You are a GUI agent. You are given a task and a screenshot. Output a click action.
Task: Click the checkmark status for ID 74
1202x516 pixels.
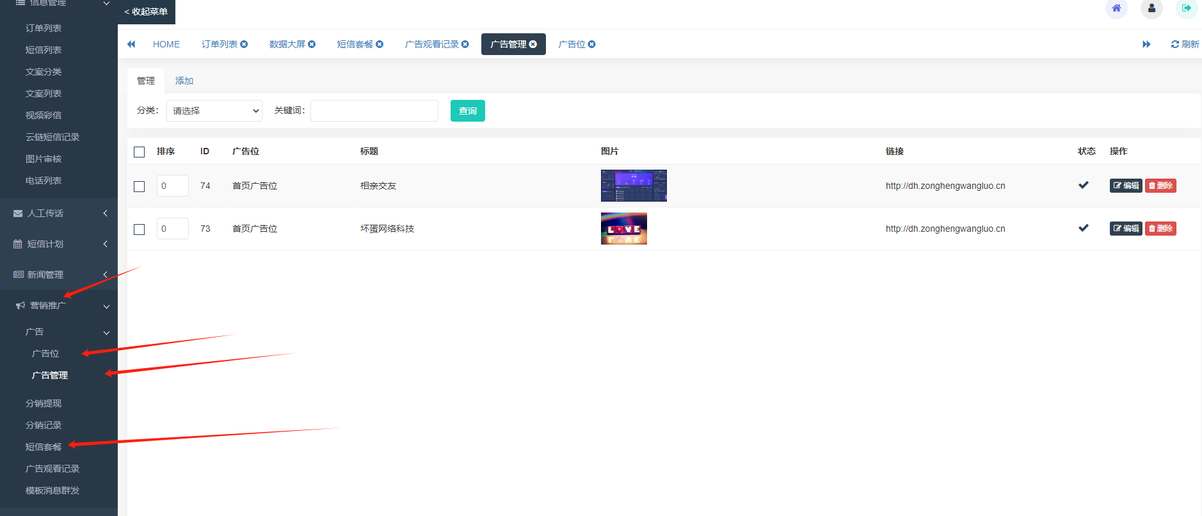(x=1084, y=185)
